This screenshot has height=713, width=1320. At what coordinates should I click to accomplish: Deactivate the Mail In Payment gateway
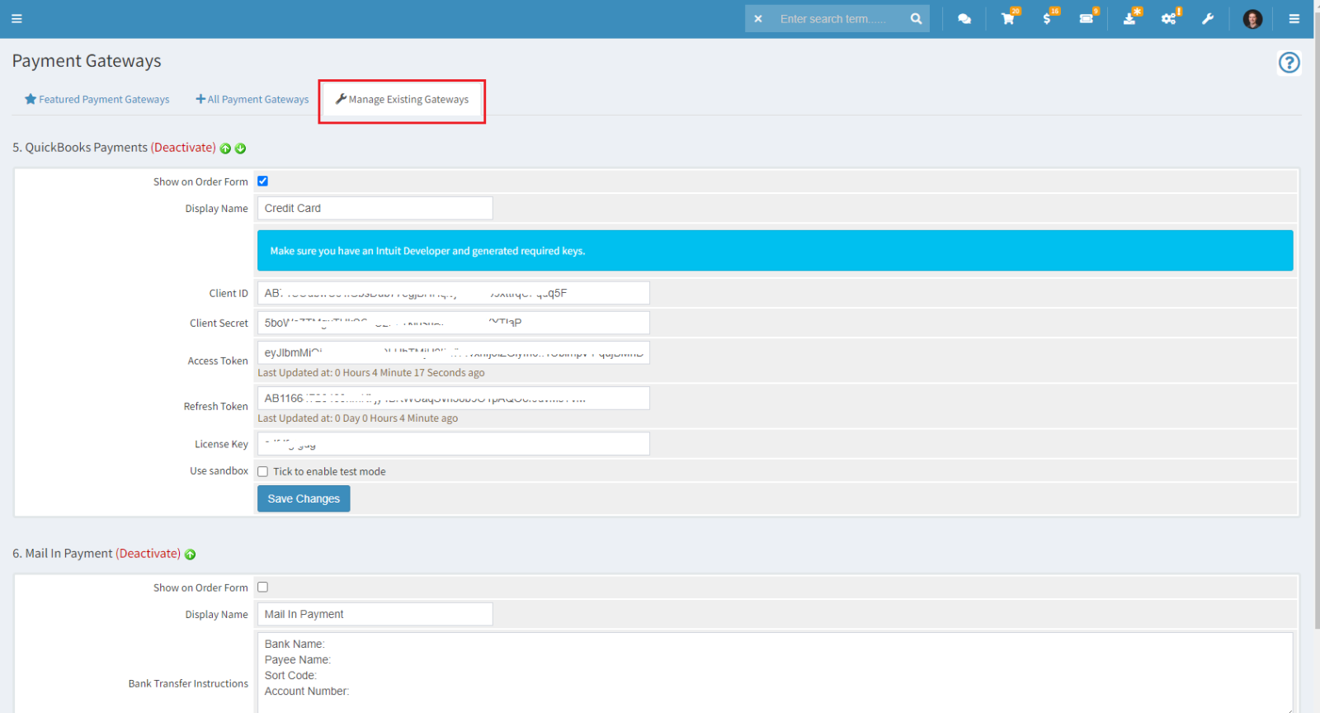(148, 554)
